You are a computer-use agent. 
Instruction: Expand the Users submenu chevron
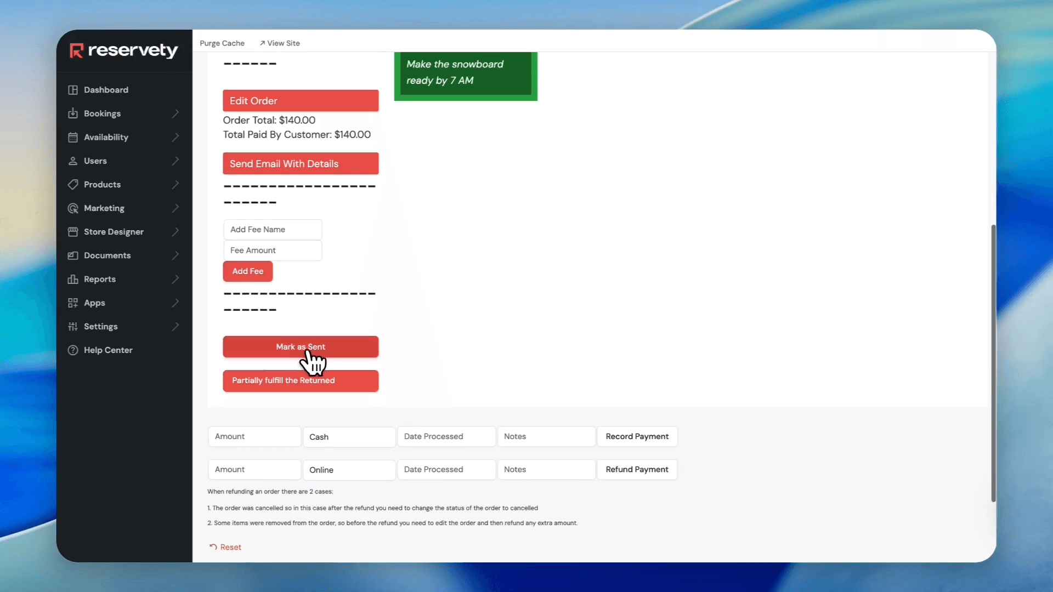175,161
